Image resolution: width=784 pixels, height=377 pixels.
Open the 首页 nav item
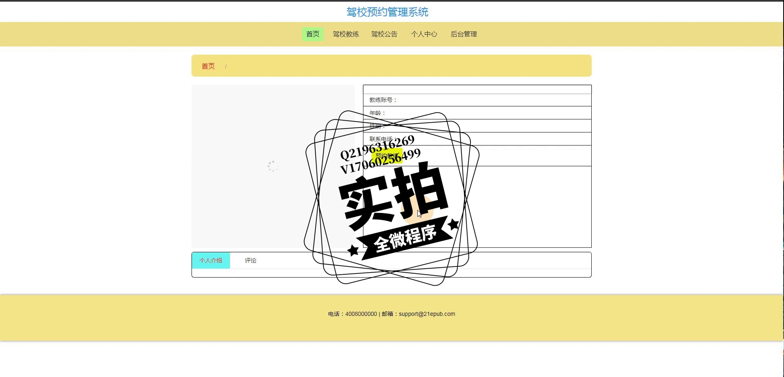pyautogui.click(x=313, y=34)
